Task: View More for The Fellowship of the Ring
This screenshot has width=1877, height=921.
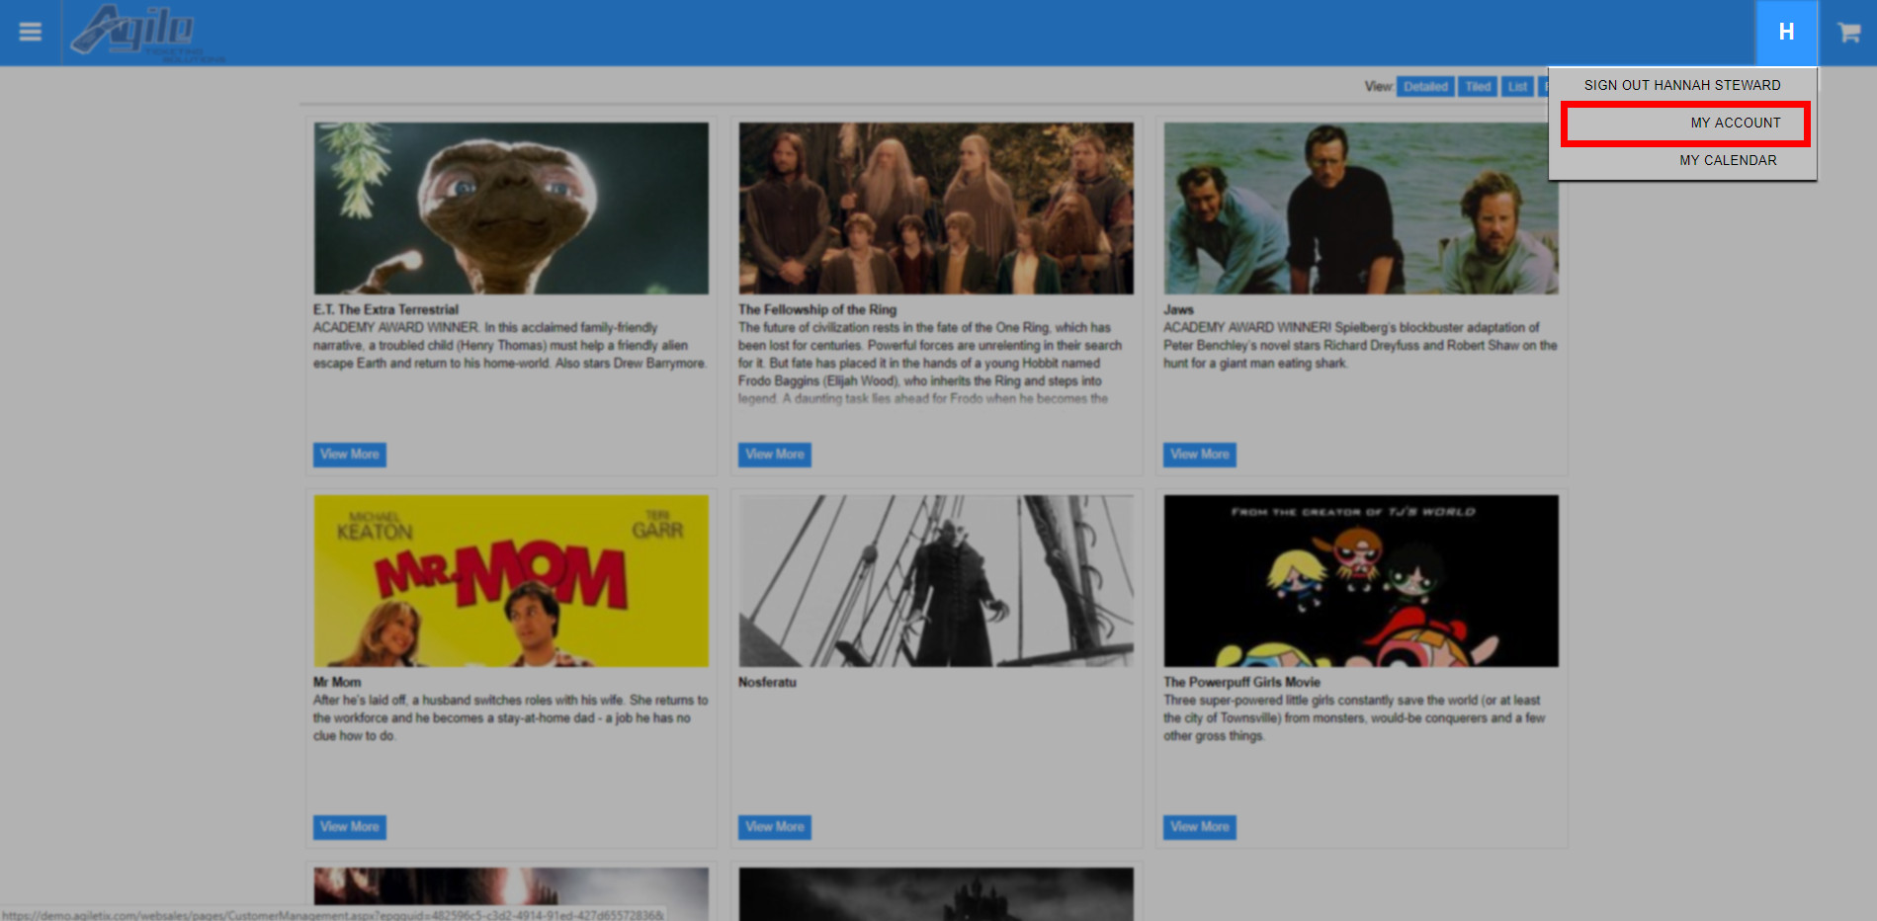Action: click(775, 455)
